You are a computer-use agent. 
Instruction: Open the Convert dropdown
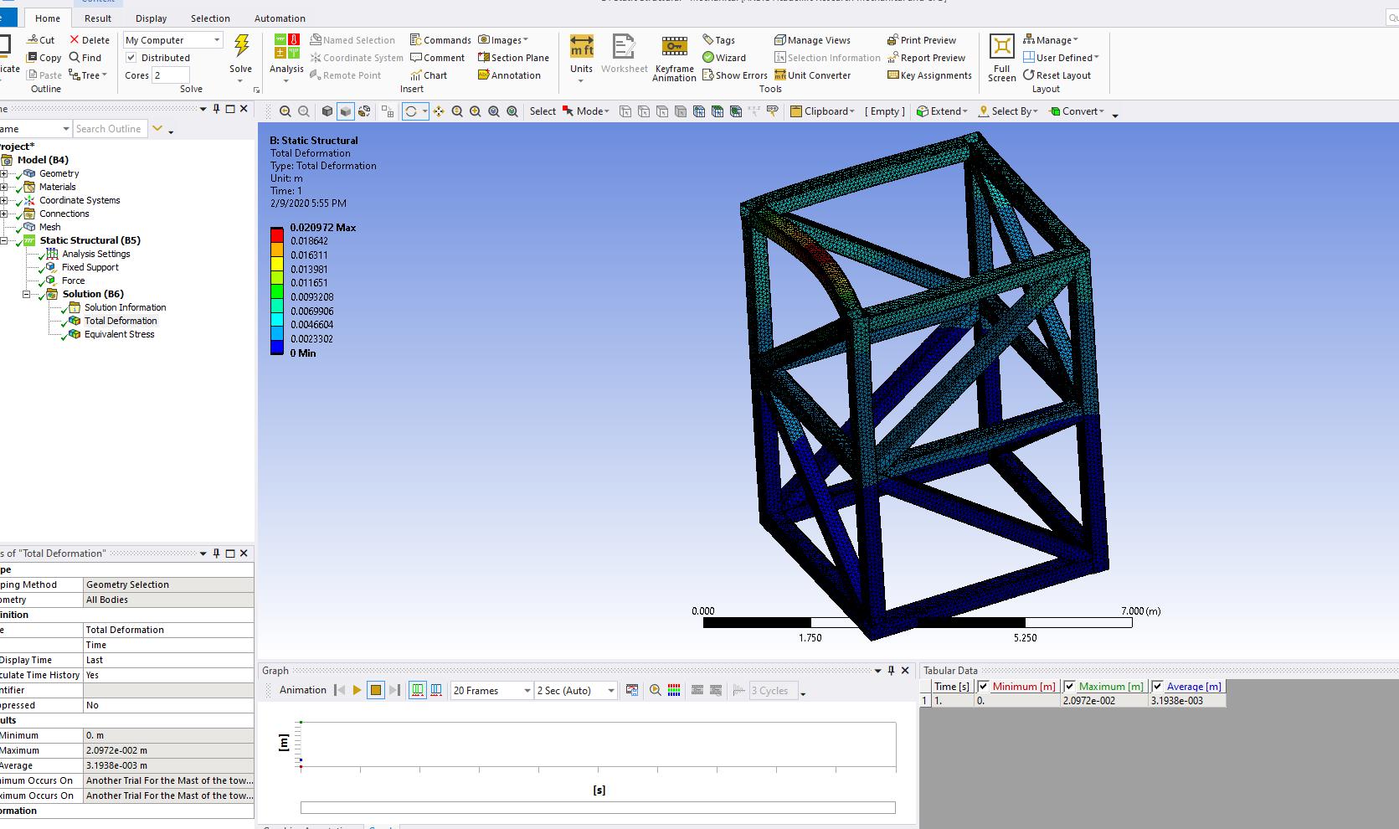(1078, 111)
